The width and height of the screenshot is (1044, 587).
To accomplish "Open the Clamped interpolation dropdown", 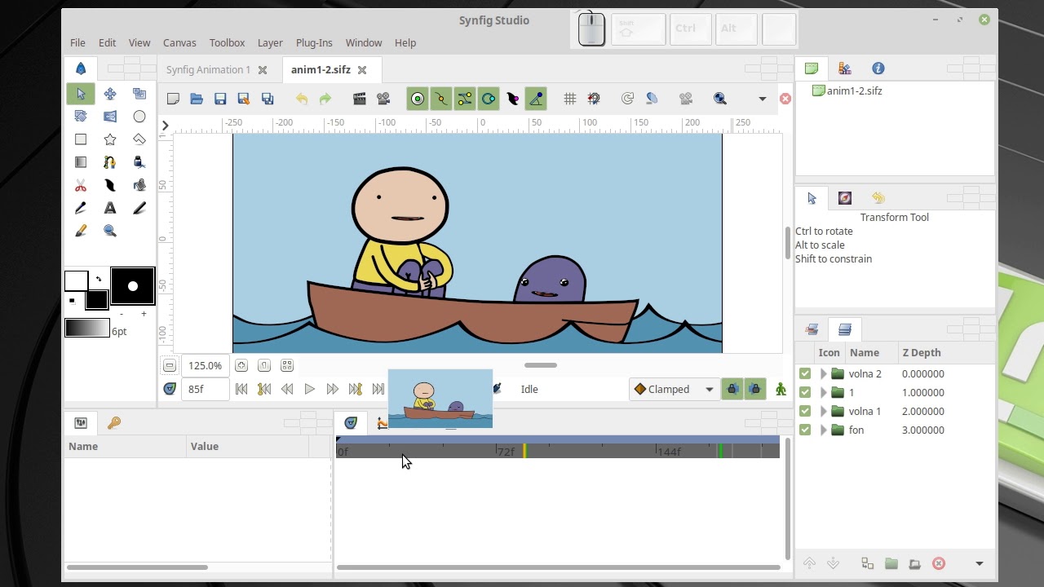I will coord(675,390).
